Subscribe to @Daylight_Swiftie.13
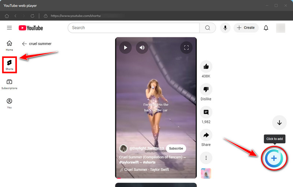The image size is (293, 187). pyautogui.click(x=176, y=148)
